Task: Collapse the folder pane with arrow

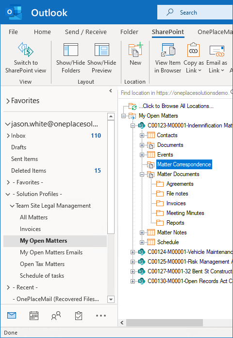Action: click(111, 91)
